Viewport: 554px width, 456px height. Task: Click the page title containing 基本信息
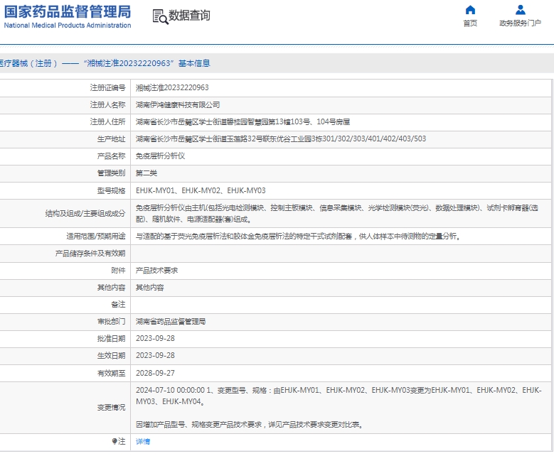(105, 63)
